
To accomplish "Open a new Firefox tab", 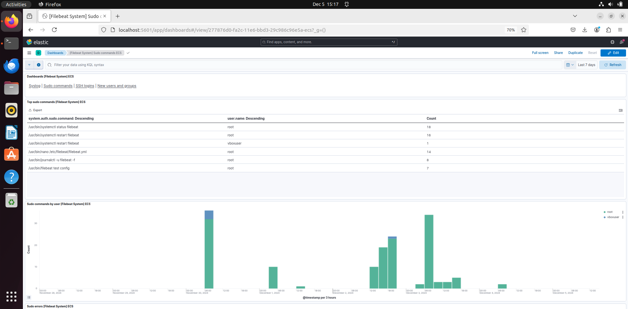I will click(118, 16).
